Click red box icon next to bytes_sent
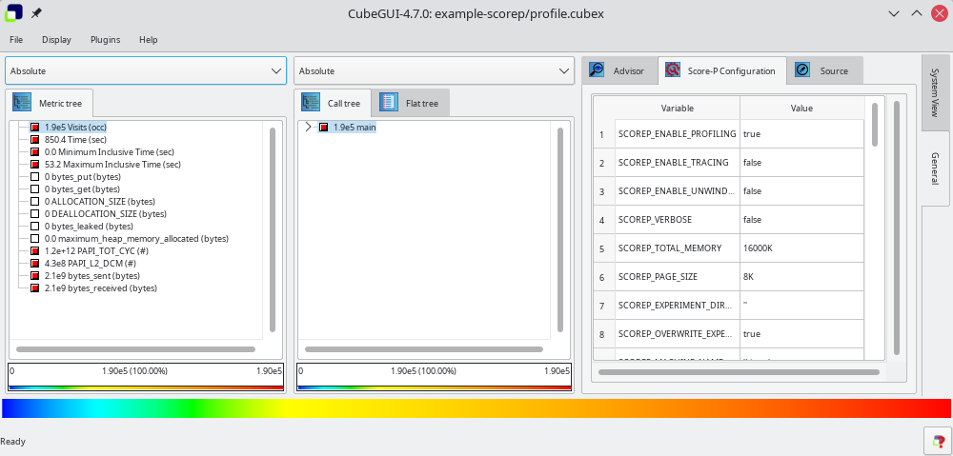The width and height of the screenshot is (953, 456). click(35, 276)
